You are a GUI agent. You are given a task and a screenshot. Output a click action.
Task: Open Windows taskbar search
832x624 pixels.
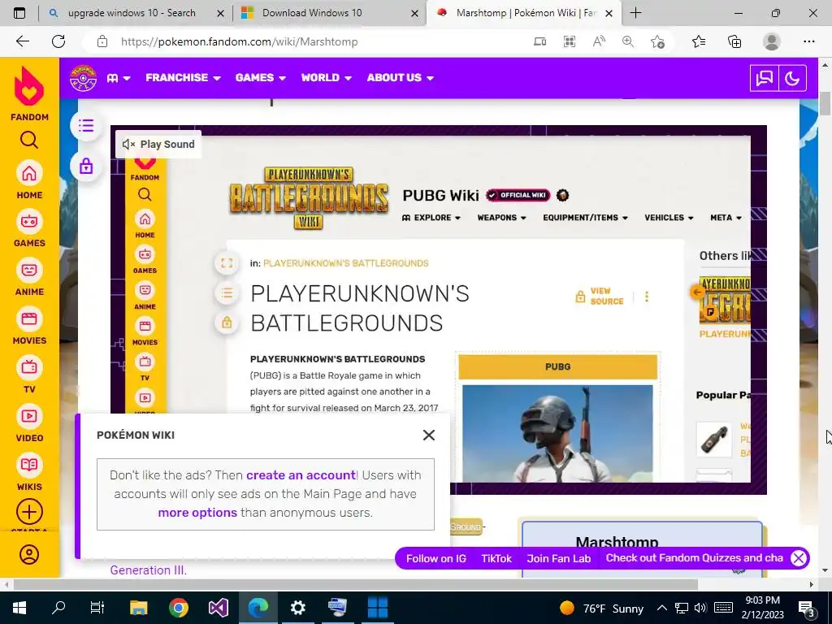pos(58,608)
